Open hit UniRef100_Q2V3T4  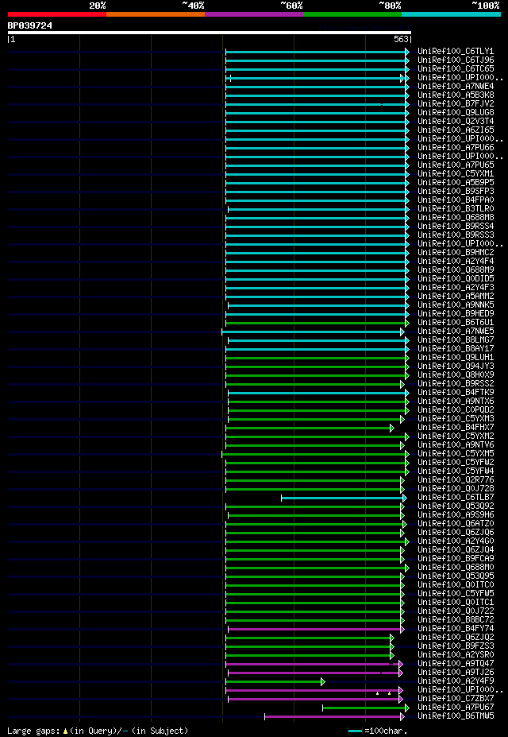[x=456, y=122]
